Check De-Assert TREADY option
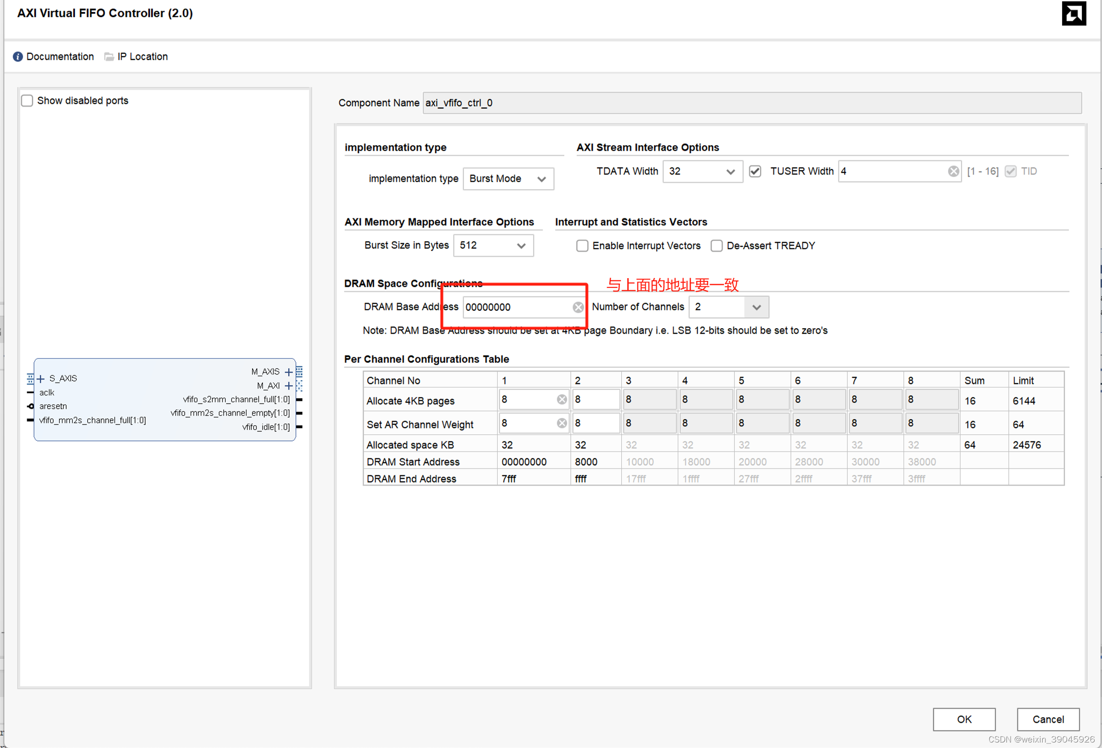 tap(716, 246)
